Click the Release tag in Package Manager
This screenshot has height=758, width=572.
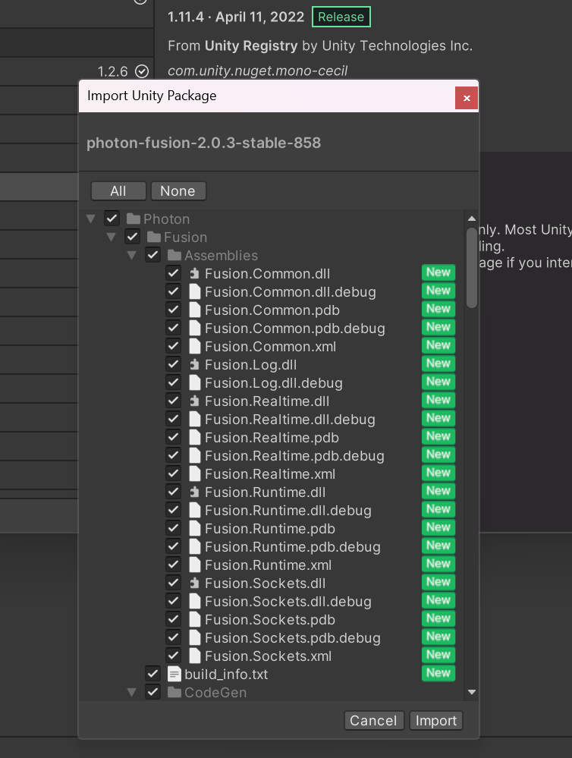(341, 17)
